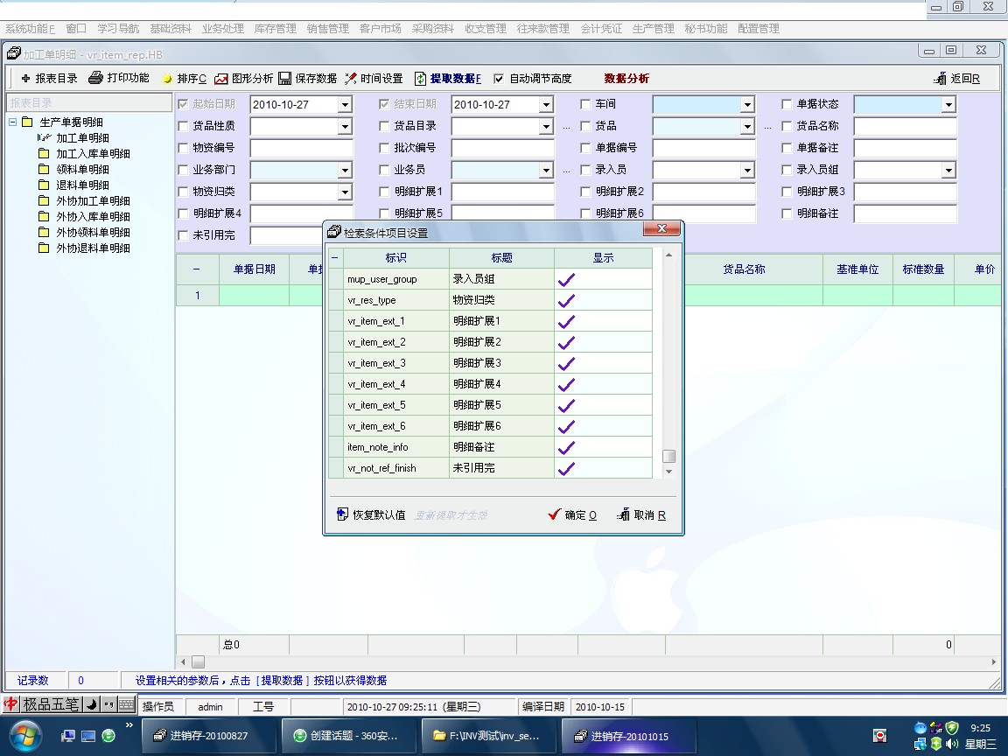Open the 生产管理 menu
This screenshot has height=756, width=1008.
point(653,29)
